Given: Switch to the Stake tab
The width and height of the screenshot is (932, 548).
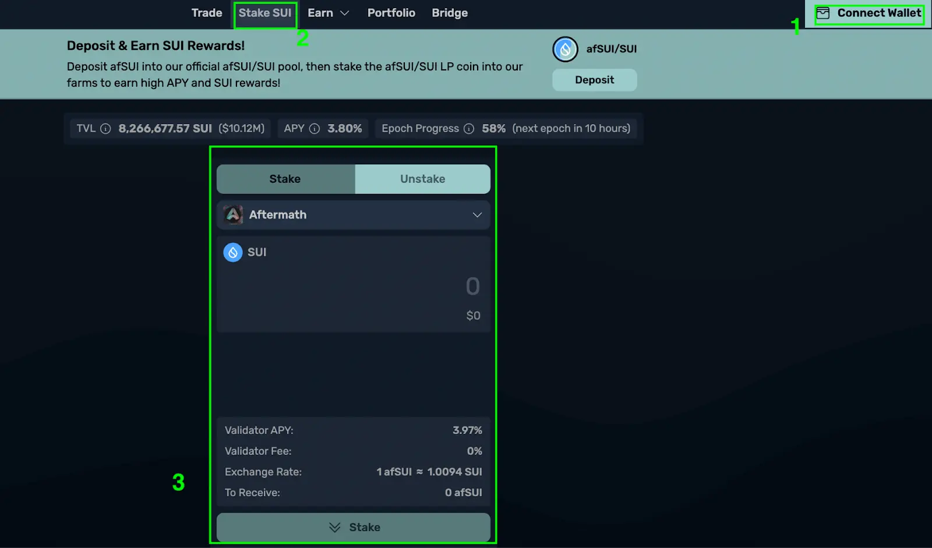Looking at the screenshot, I should coord(285,179).
